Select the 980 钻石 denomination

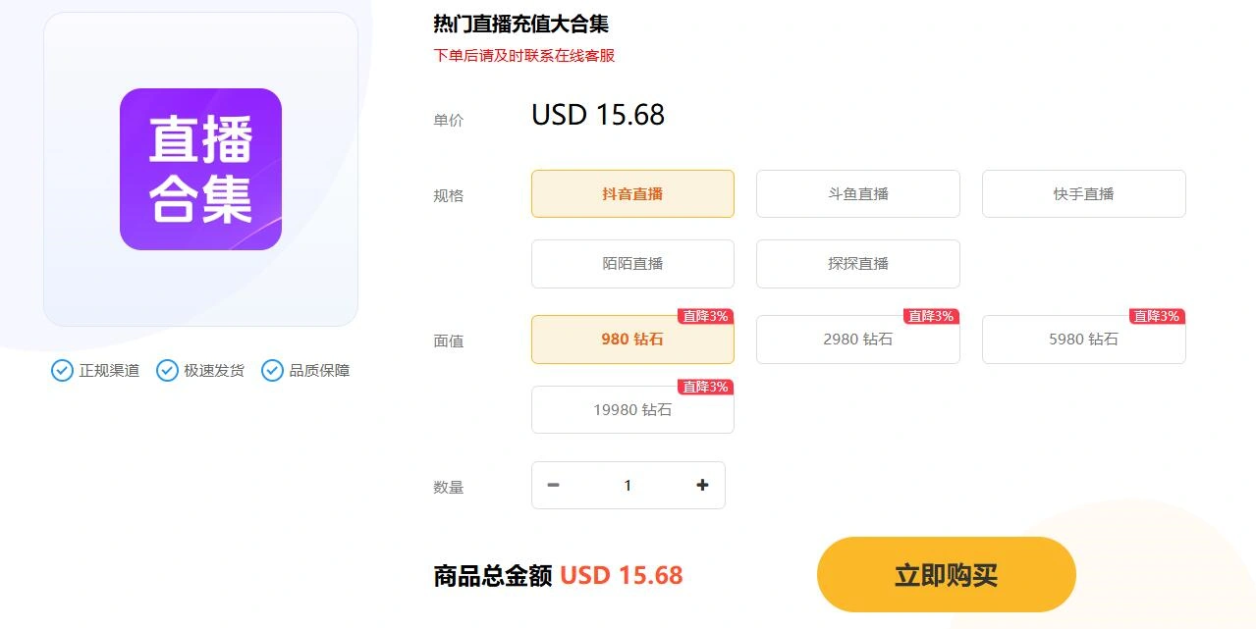coord(632,340)
